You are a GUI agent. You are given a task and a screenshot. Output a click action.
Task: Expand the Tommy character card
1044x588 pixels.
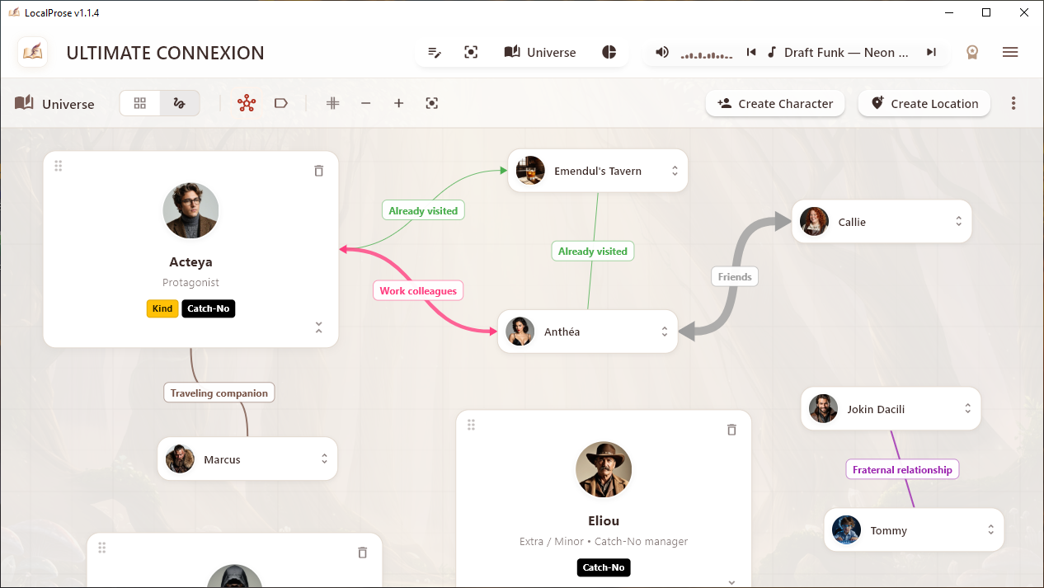click(x=991, y=530)
